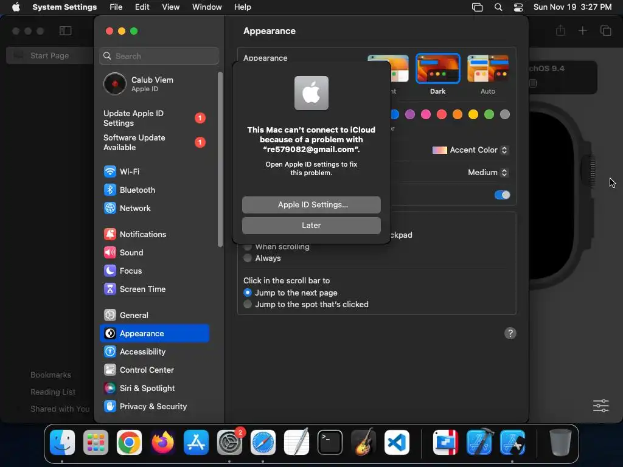Click Apple ID Settings… button

pos(311,205)
